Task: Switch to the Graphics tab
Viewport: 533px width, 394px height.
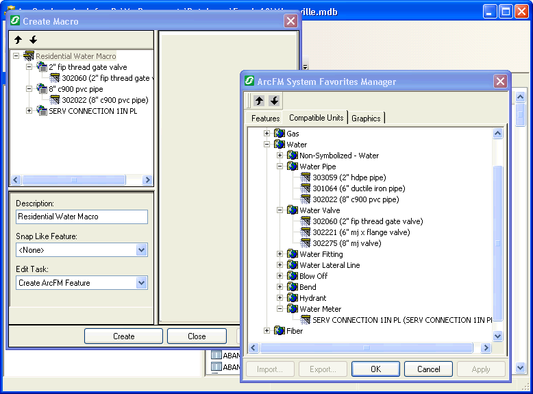Action: (x=366, y=119)
